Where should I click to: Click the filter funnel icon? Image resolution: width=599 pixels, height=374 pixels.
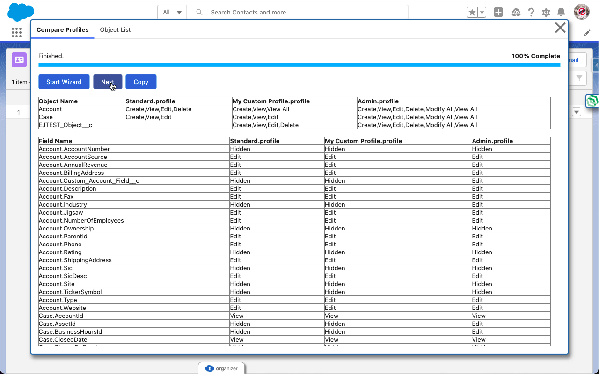579,78
